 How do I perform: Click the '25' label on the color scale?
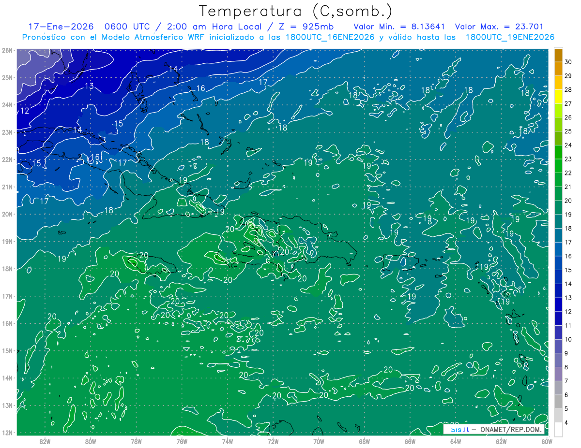(568, 131)
